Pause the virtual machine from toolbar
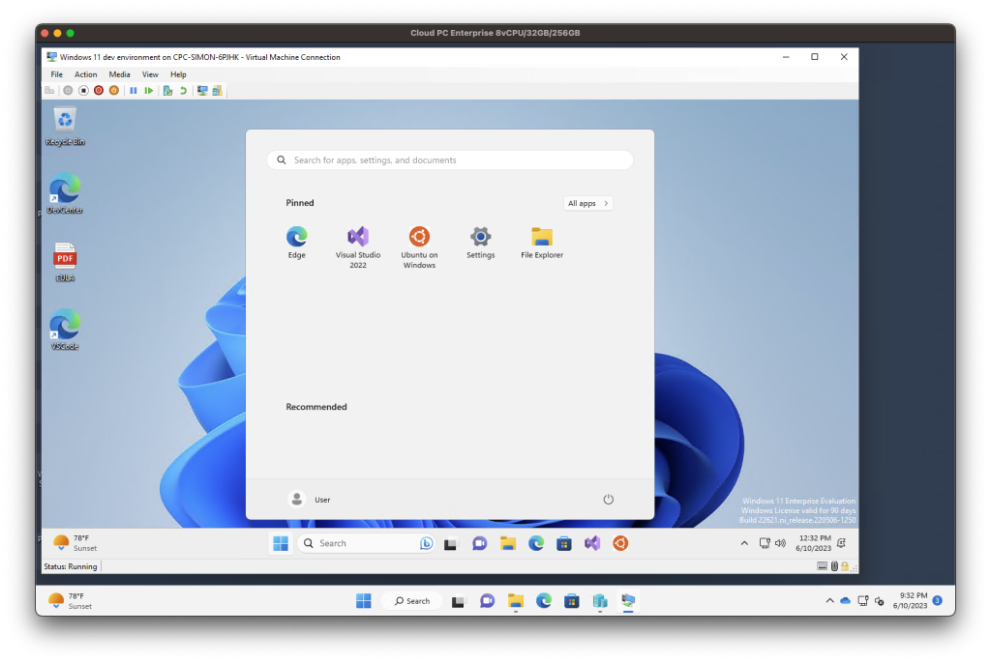This screenshot has width=991, height=663. pos(134,90)
